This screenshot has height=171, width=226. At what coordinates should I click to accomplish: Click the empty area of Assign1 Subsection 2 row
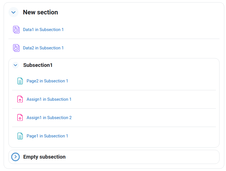[x=144, y=118]
